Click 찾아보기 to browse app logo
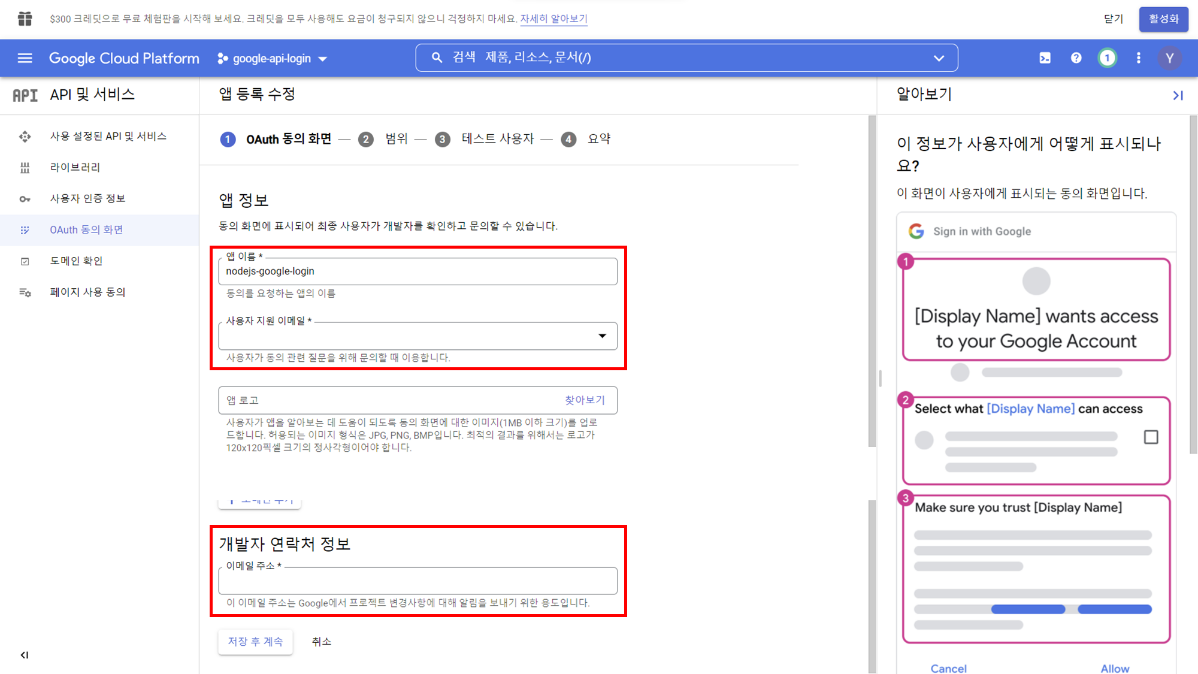 click(x=585, y=400)
